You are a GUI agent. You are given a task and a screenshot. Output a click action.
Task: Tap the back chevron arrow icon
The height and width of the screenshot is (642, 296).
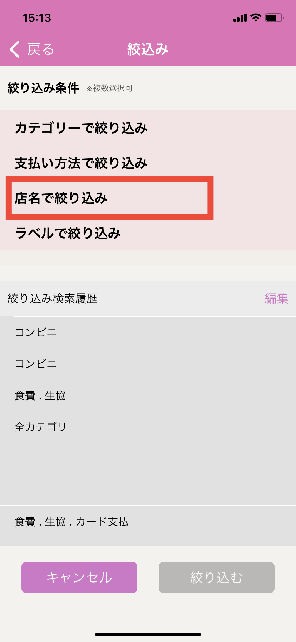point(15,49)
